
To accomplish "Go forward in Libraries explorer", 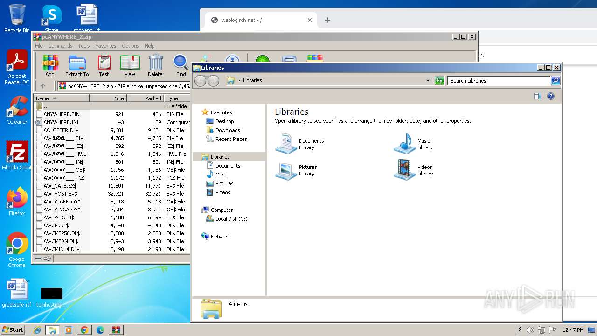I will 213,81.
